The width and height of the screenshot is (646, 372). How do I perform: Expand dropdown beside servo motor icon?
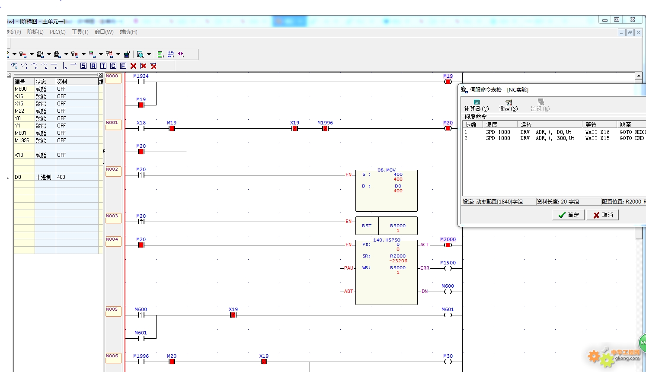(x=66, y=54)
